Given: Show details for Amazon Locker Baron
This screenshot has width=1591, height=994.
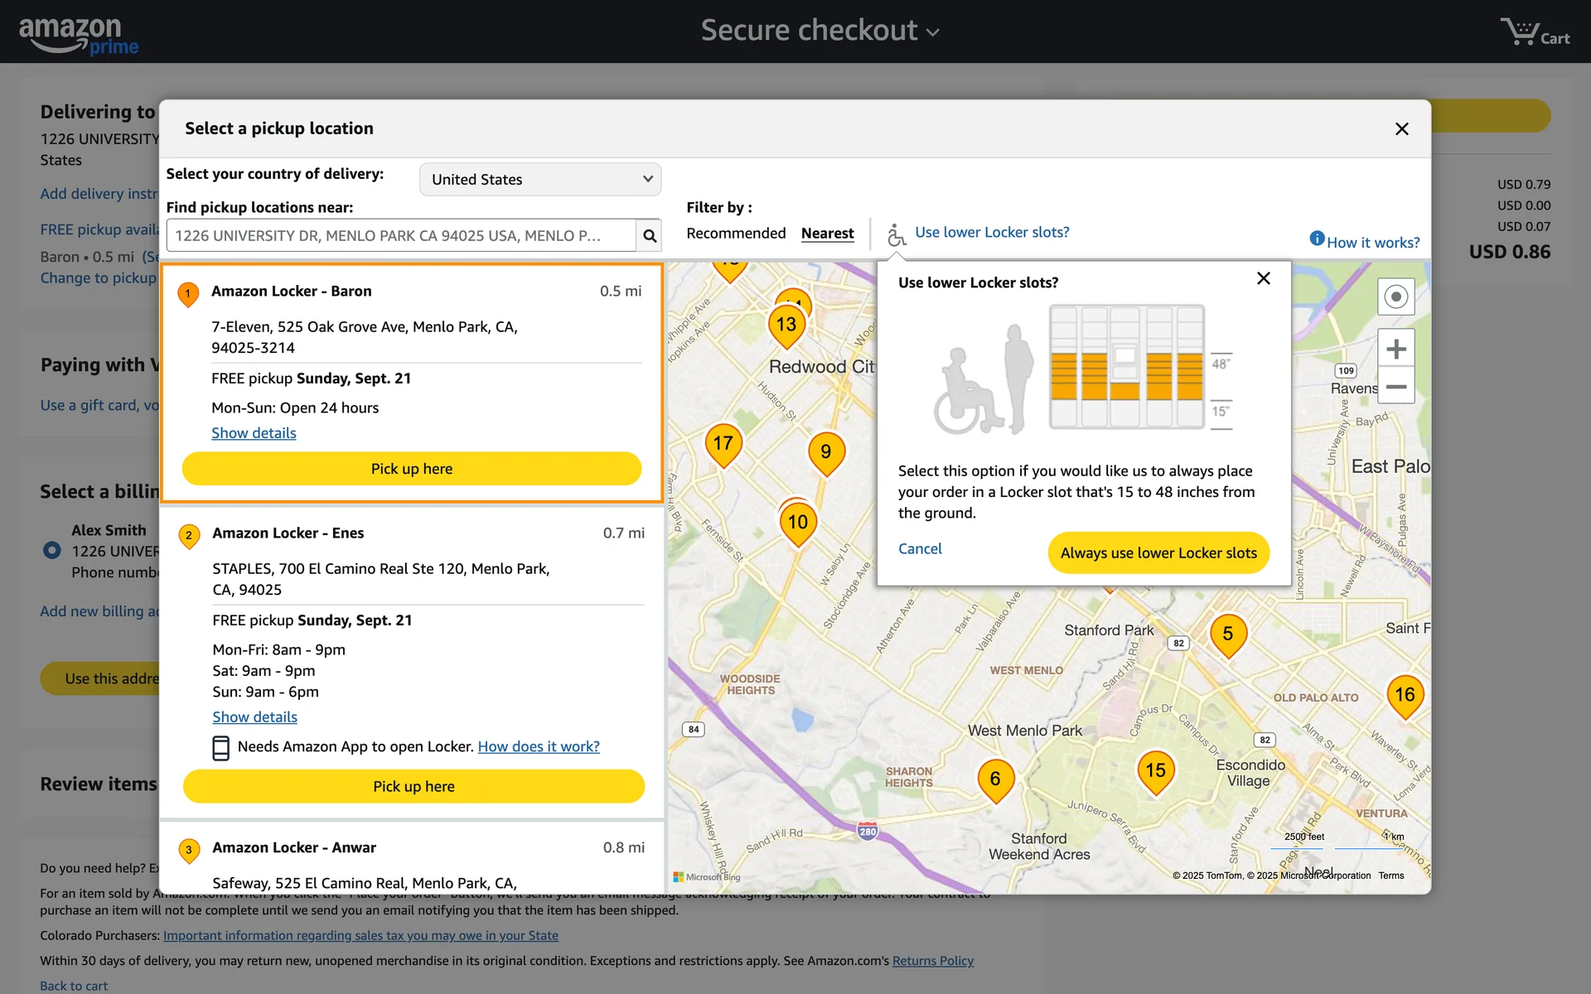Looking at the screenshot, I should click(x=254, y=433).
